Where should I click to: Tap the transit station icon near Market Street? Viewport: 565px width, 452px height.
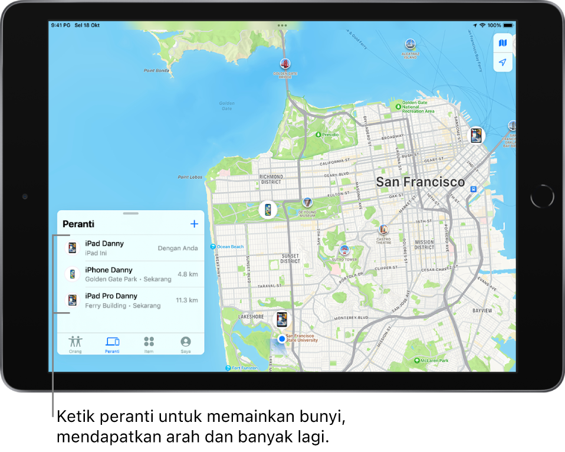pyautogui.click(x=474, y=189)
